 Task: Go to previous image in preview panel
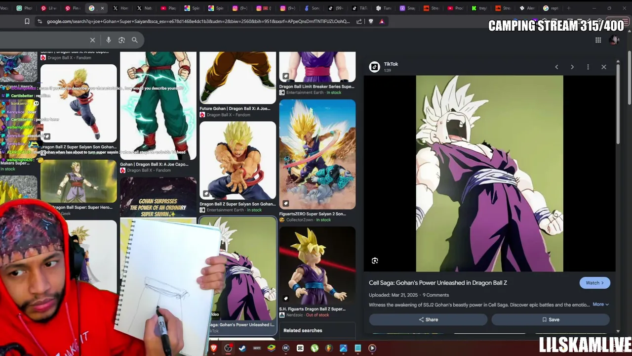(556, 67)
